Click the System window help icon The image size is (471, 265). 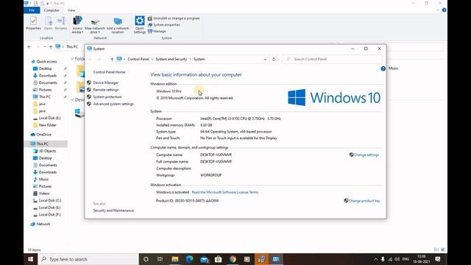click(x=383, y=68)
